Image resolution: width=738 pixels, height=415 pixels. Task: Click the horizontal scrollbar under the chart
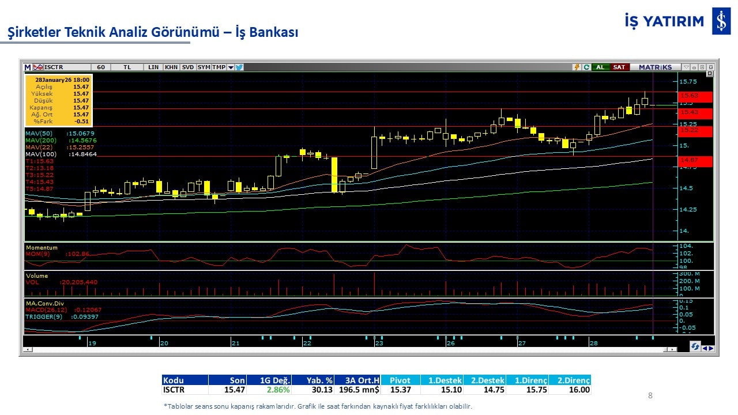pos(346,349)
